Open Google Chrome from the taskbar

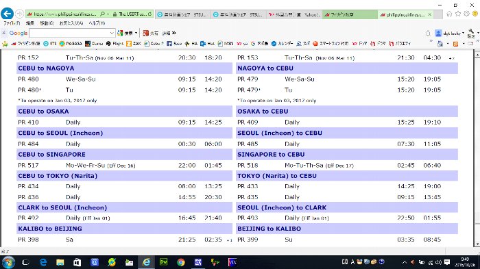pyautogui.click(x=181, y=262)
